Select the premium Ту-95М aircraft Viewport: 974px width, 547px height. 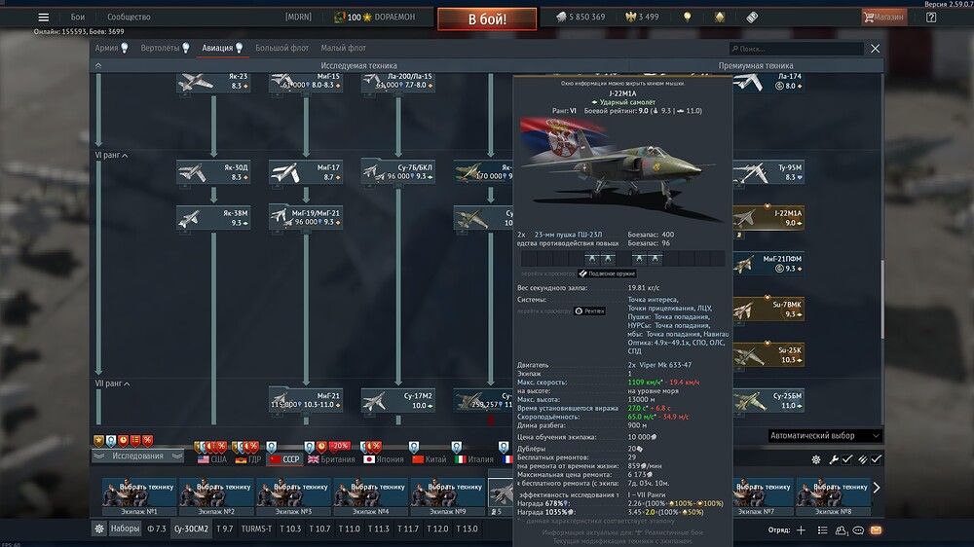point(769,172)
